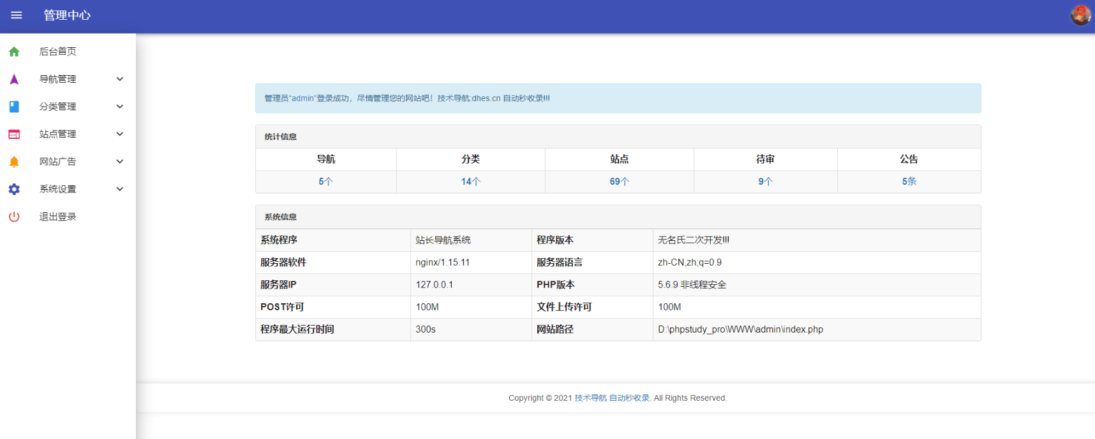The width and height of the screenshot is (1095, 439).
Task: Click the 程序版本 label cell
Action: 592,240
